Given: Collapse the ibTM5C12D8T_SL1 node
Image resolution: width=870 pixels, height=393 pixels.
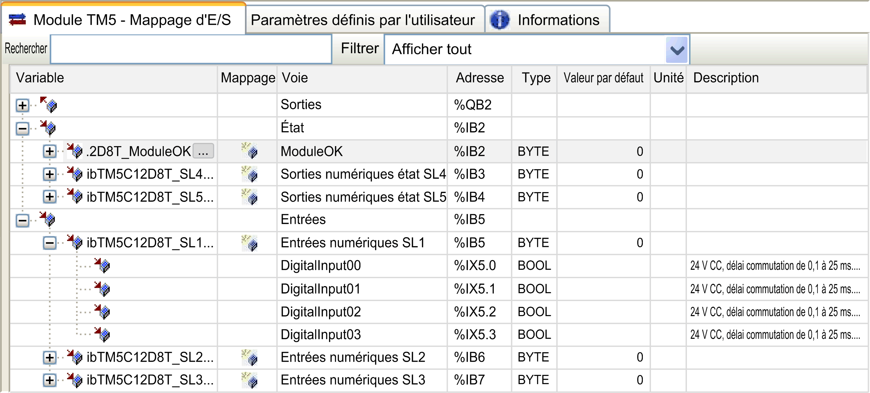Looking at the screenshot, I should click(x=50, y=243).
